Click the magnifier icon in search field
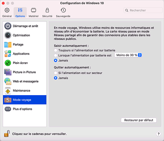 (127, 10)
